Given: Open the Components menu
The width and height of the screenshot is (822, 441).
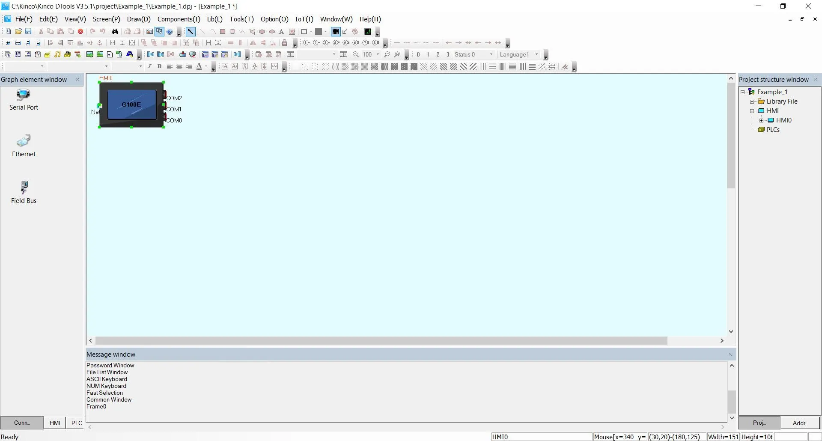Looking at the screenshot, I should [179, 19].
